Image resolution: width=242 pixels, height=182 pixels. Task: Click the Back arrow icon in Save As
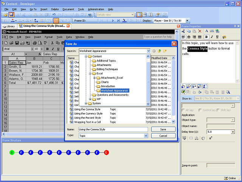click(x=154, y=51)
